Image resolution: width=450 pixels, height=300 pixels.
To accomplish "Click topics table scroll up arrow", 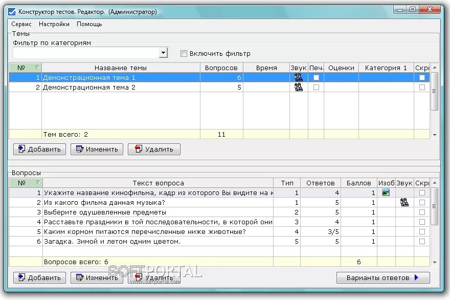I will tap(435, 68).
